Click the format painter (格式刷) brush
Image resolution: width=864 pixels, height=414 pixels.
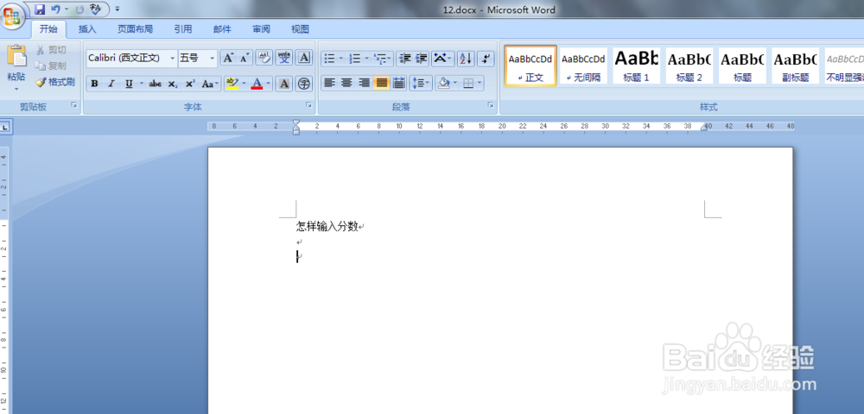(x=54, y=82)
